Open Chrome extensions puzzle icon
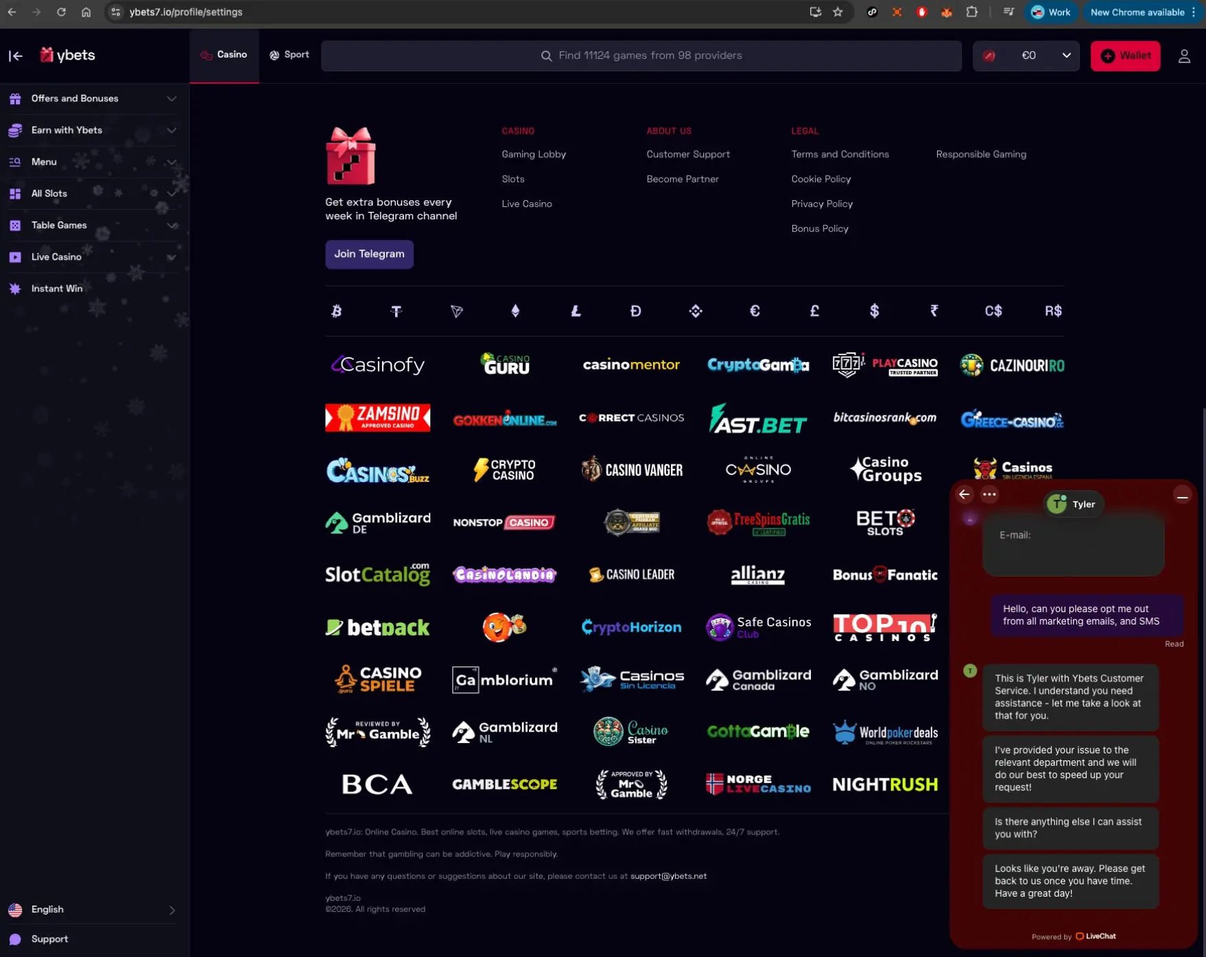Image resolution: width=1206 pixels, height=957 pixels. coord(971,12)
